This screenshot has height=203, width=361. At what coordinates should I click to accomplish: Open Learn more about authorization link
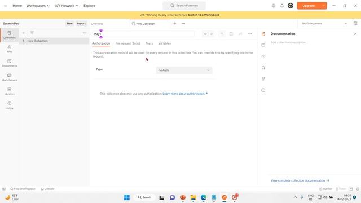tap(185, 94)
